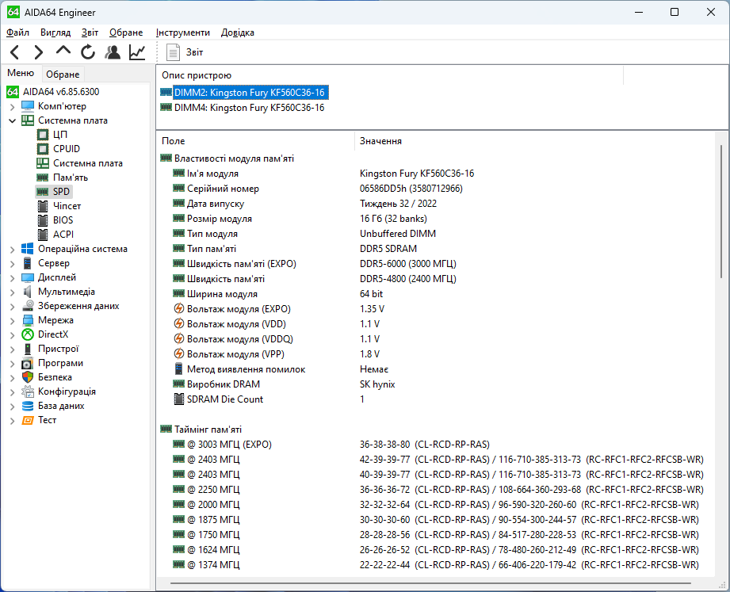
Task: Select the Виробник DRAM row
Action: point(437,384)
